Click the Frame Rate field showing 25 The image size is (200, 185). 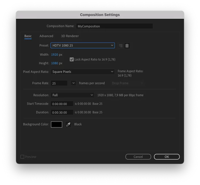(x=59, y=83)
